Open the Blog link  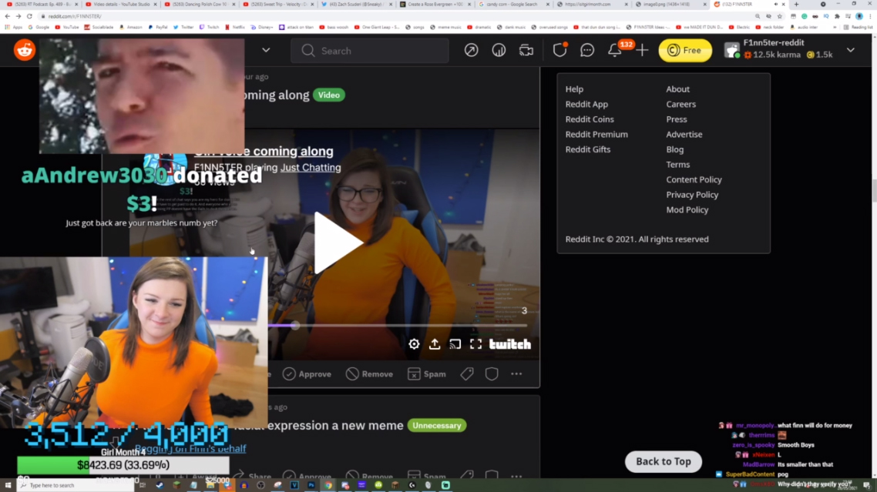coord(675,149)
